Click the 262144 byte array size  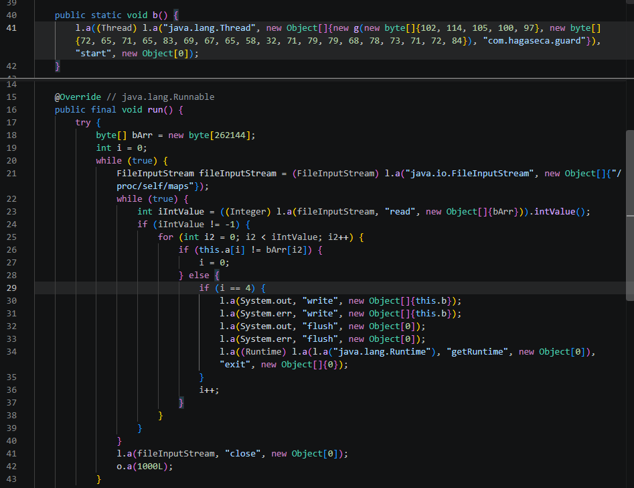point(230,135)
